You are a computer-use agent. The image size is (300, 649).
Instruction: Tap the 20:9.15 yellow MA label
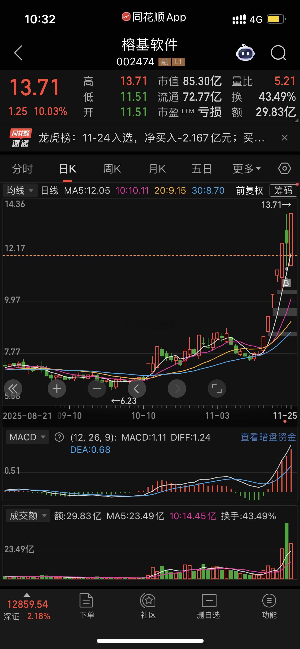(170, 190)
